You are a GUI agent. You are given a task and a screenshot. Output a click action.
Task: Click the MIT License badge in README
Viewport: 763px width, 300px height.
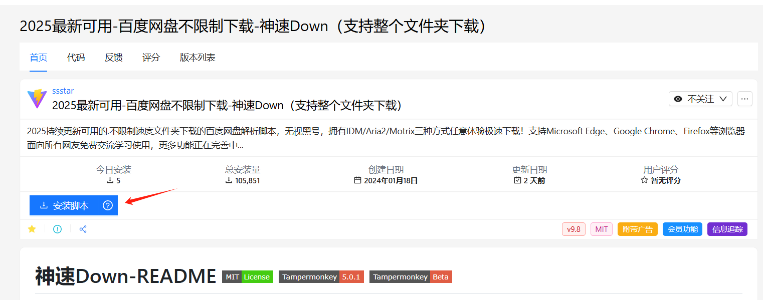[248, 277]
